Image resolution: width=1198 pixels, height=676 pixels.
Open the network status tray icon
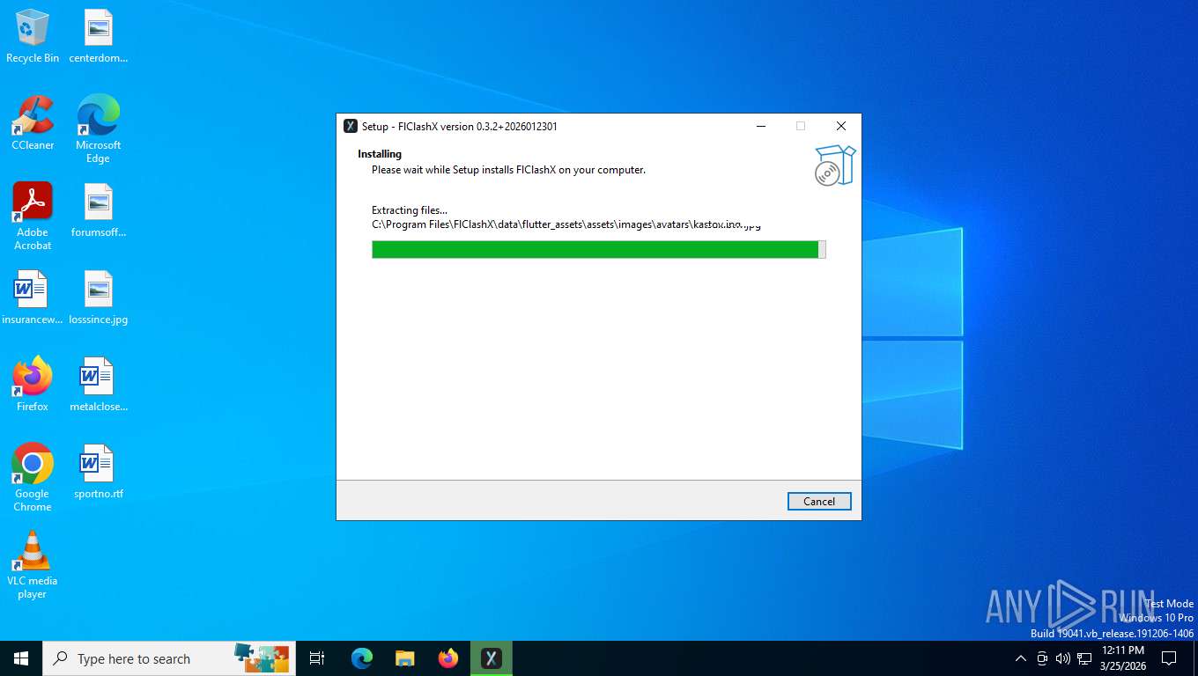point(1084,658)
